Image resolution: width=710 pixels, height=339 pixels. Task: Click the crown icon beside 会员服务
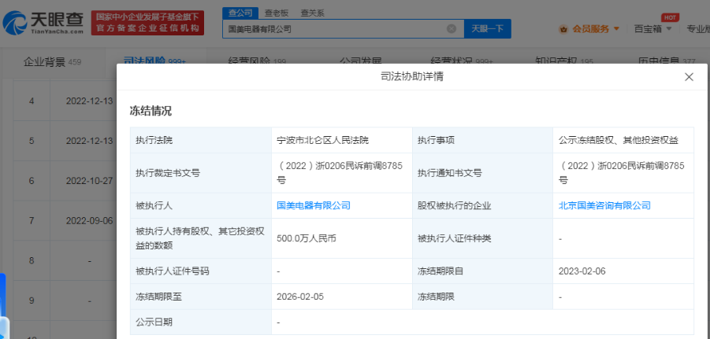[563, 29]
